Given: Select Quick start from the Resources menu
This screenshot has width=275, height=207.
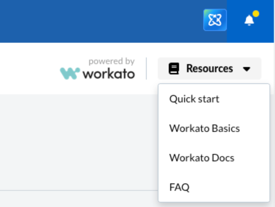Looking at the screenshot, I should pyautogui.click(x=194, y=99).
